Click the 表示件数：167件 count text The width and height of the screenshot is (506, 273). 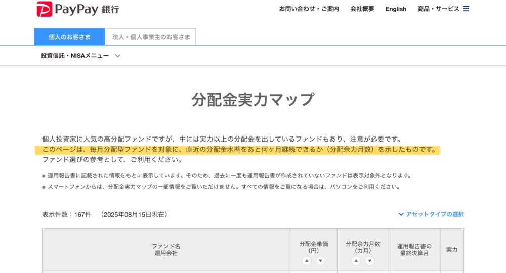67,215
